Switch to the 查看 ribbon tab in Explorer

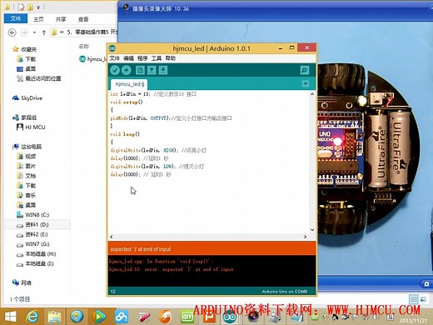(83, 19)
